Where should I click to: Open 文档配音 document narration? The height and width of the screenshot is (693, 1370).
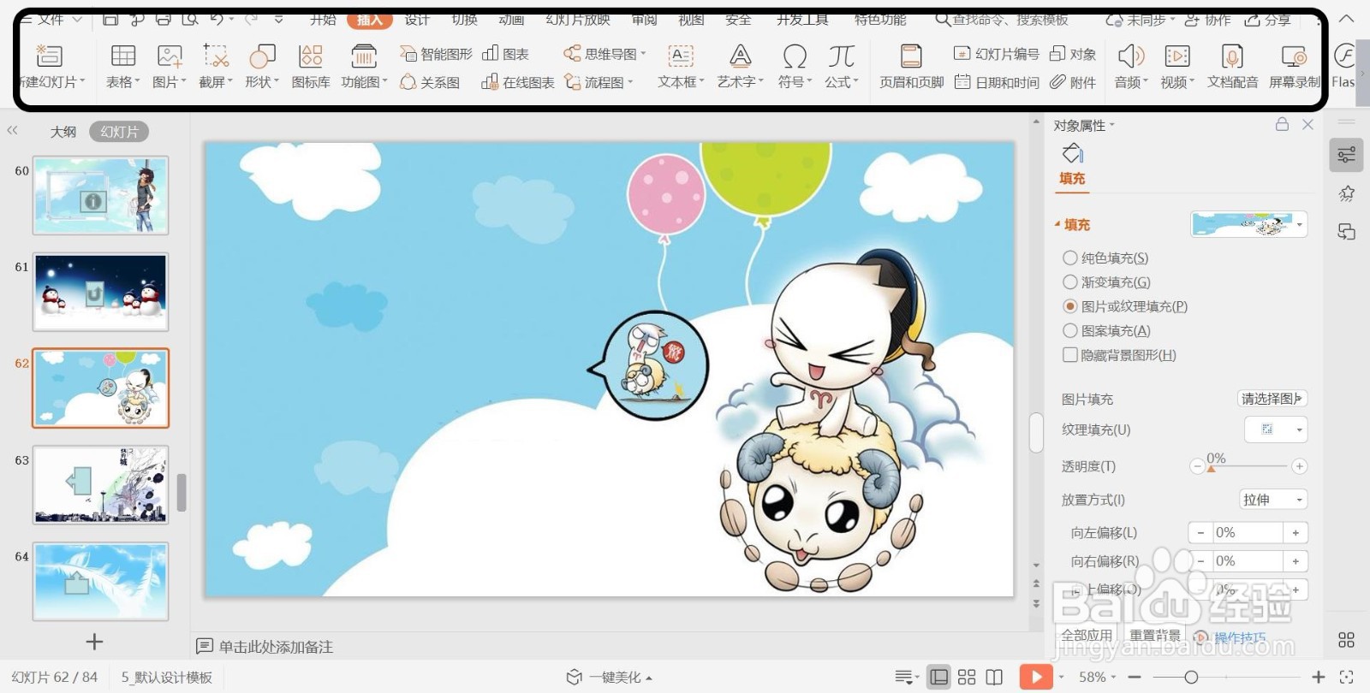(x=1233, y=66)
